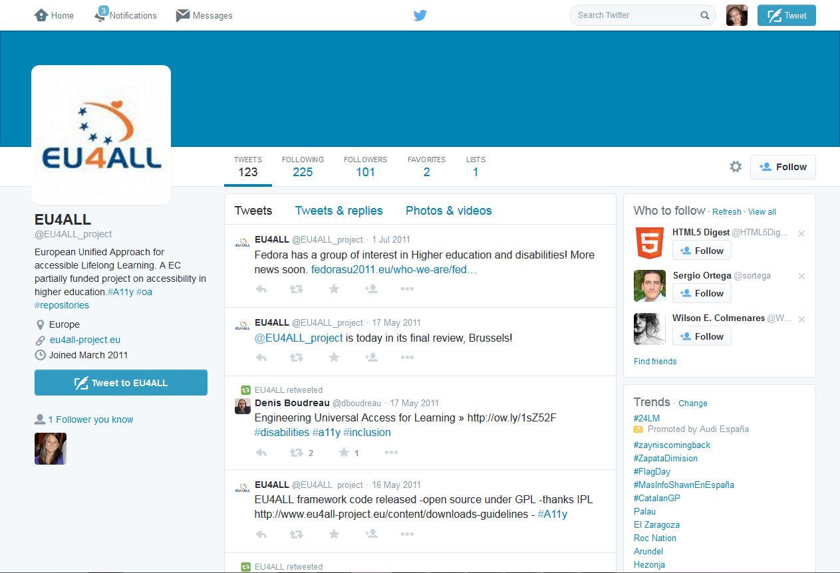This screenshot has height=573, width=840.
Task: Reply to the final review Brussels tweet
Action: click(261, 358)
